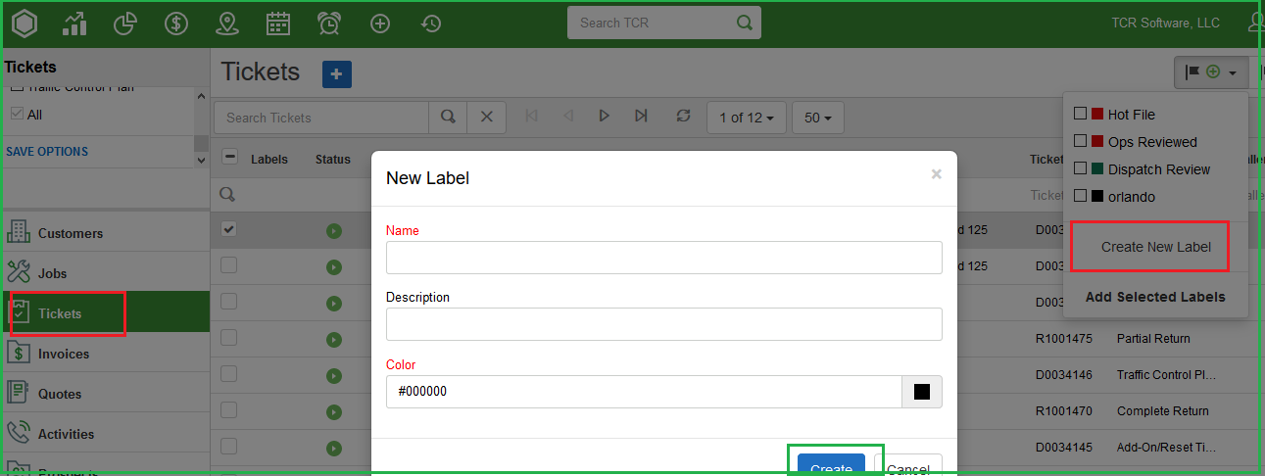
Task: Click the alarm clock icon
Action: coord(329,24)
